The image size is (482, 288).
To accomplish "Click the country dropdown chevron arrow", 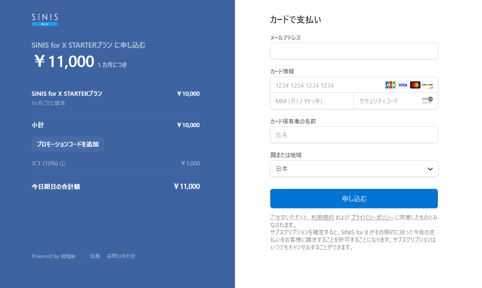I will (430, 169).
